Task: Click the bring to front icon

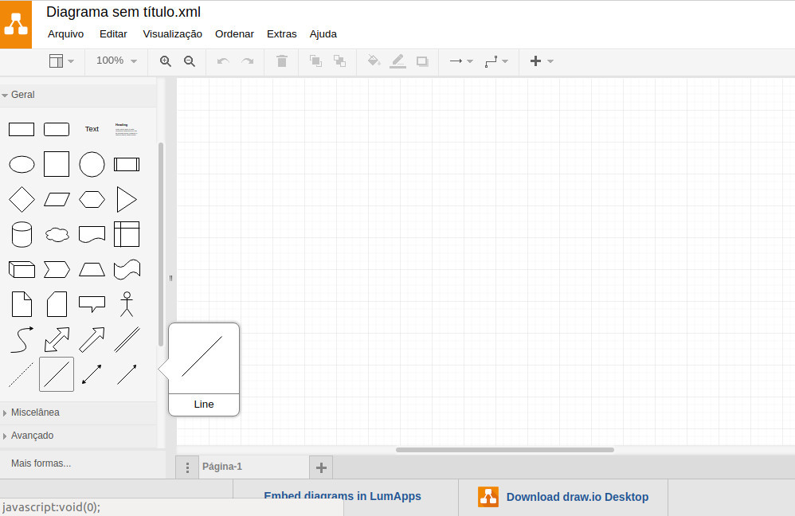Action: (315, 61)
